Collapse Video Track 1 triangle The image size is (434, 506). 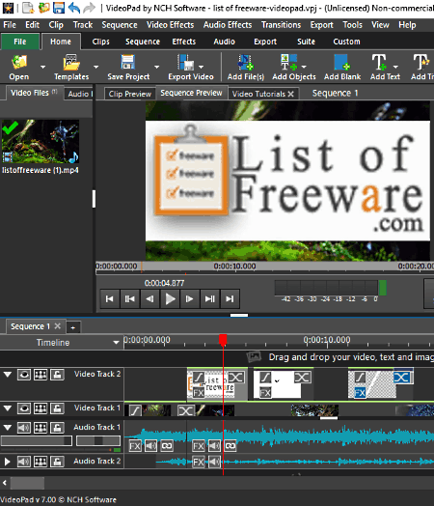[x=8, y=408]
